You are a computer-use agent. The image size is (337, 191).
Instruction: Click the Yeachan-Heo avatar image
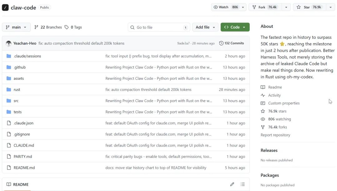point(9,43)
